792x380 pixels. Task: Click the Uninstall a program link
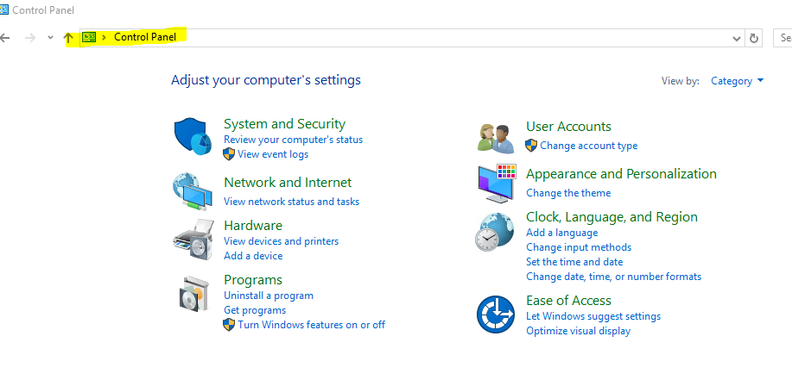269,296
